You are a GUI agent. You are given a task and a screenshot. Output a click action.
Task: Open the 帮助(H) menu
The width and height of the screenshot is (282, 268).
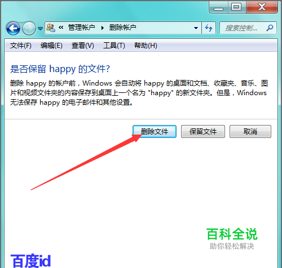[x=146, y=46]
